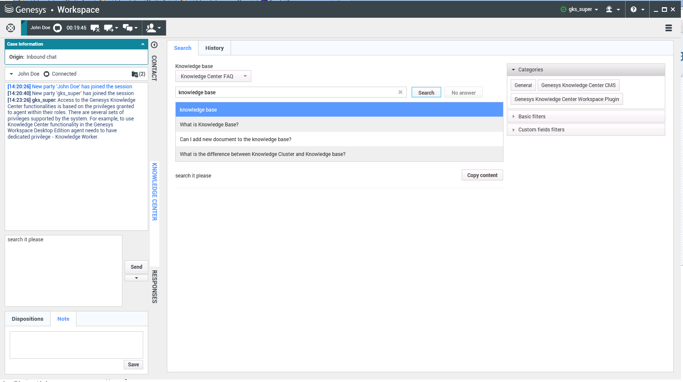Expand the Basic filters section
Viewport: 683px width, 382px height.
[532, 117]
